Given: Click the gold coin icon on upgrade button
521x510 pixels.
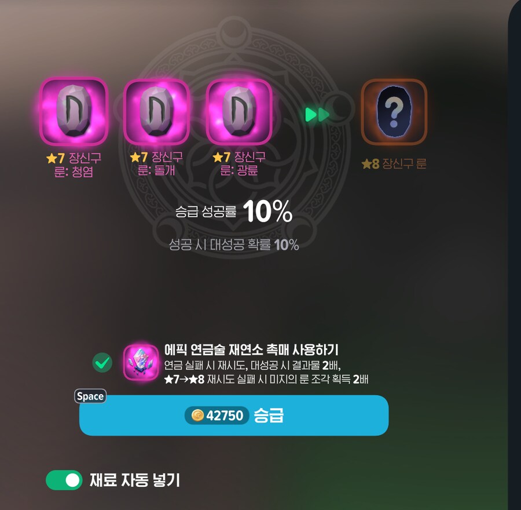Looking at the screenshot, I should pos(197,415).
